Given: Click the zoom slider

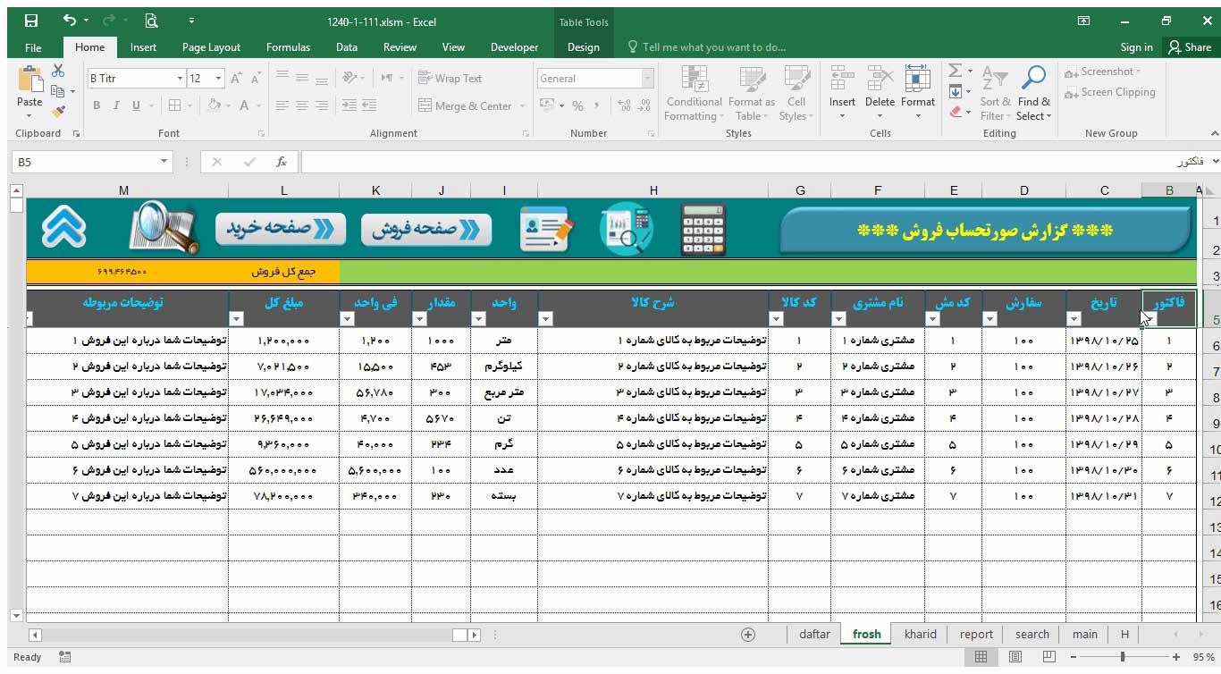Looking at the screenshot, I should (1122, 657).
